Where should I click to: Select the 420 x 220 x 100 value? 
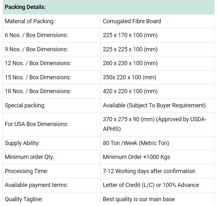[130, 91]
